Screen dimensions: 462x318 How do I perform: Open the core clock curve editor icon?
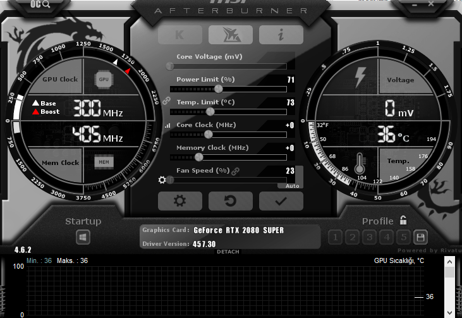167,126
